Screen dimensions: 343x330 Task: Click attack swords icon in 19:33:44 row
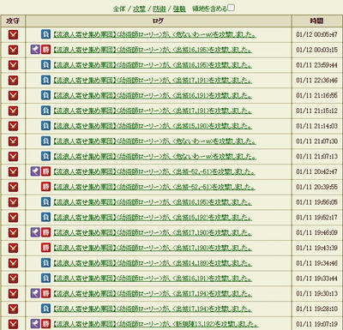pyautogui.click(x=13, y=279)
